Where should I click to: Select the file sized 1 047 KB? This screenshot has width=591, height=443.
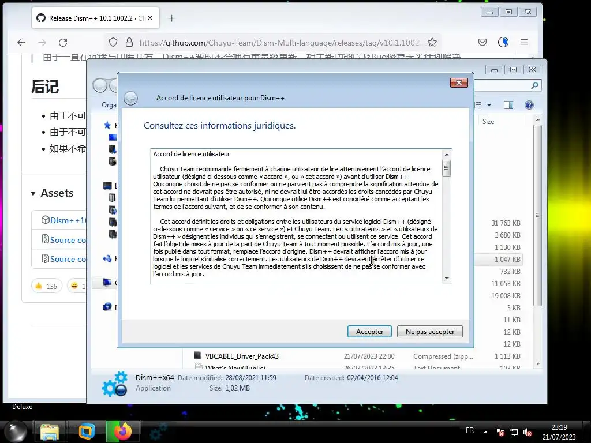pyautogui.click(x=507, y=260)
